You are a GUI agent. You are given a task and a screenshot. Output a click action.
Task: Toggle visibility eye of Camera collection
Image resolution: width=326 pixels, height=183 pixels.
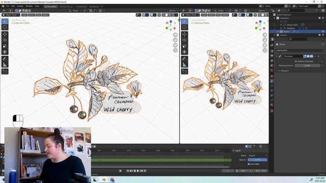323,35
